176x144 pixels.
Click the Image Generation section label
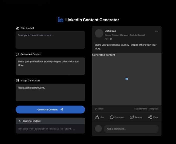30,80
